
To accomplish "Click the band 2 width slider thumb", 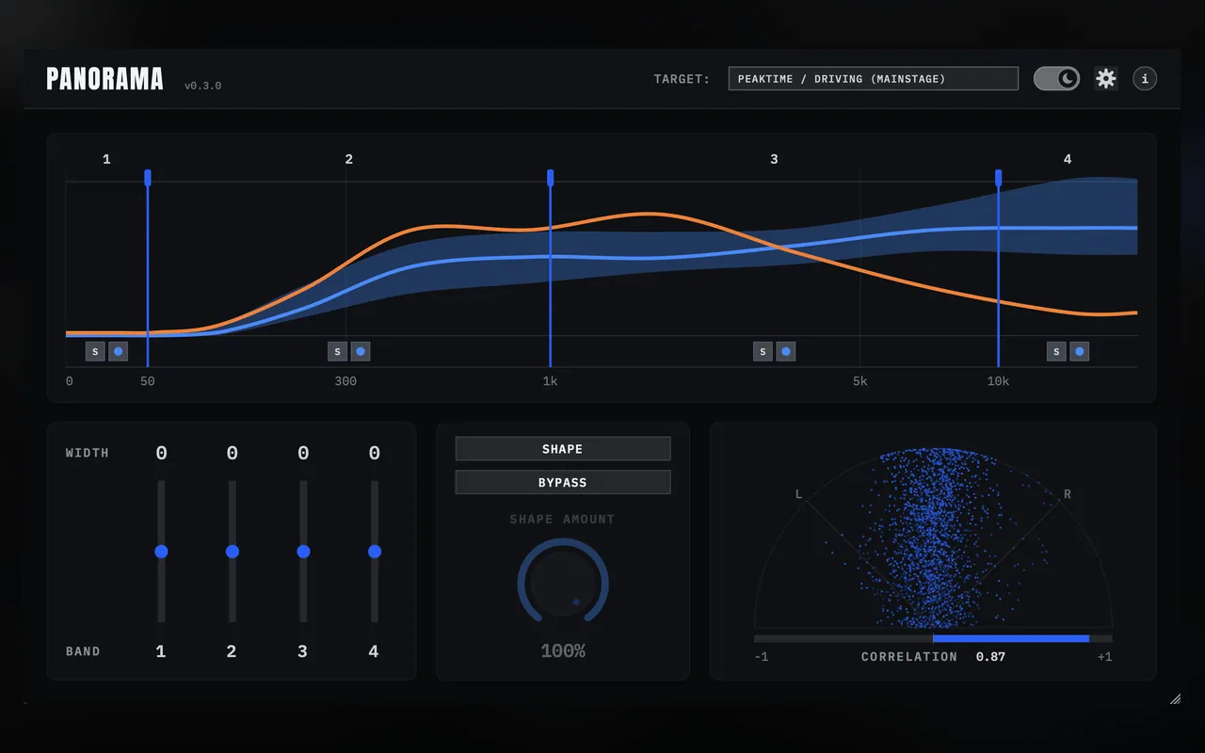I will tap(233, 552).
